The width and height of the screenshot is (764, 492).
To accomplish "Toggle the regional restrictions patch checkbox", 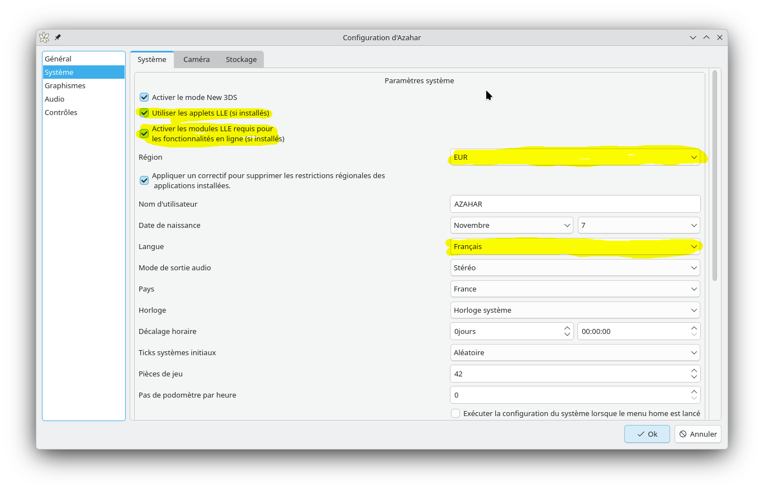I will tap(144, 180).
